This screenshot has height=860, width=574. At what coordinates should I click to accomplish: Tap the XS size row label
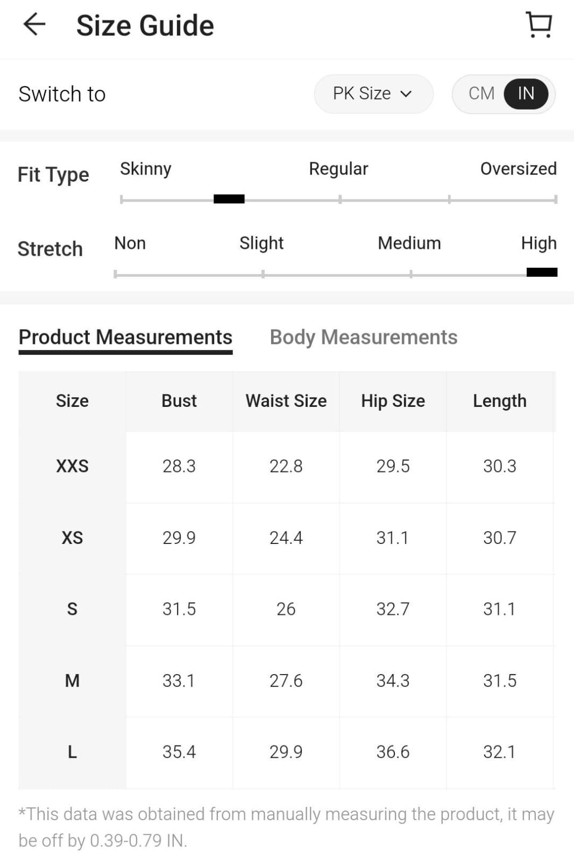(72, 537)
